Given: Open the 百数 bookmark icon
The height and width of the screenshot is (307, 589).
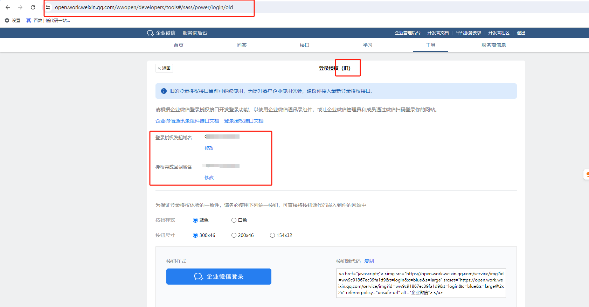Looking at the screenshot, I should tap(29, 20).
